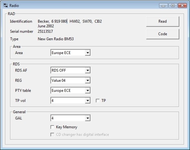Click the identification text Becker 6 919 080

(52, 21)
